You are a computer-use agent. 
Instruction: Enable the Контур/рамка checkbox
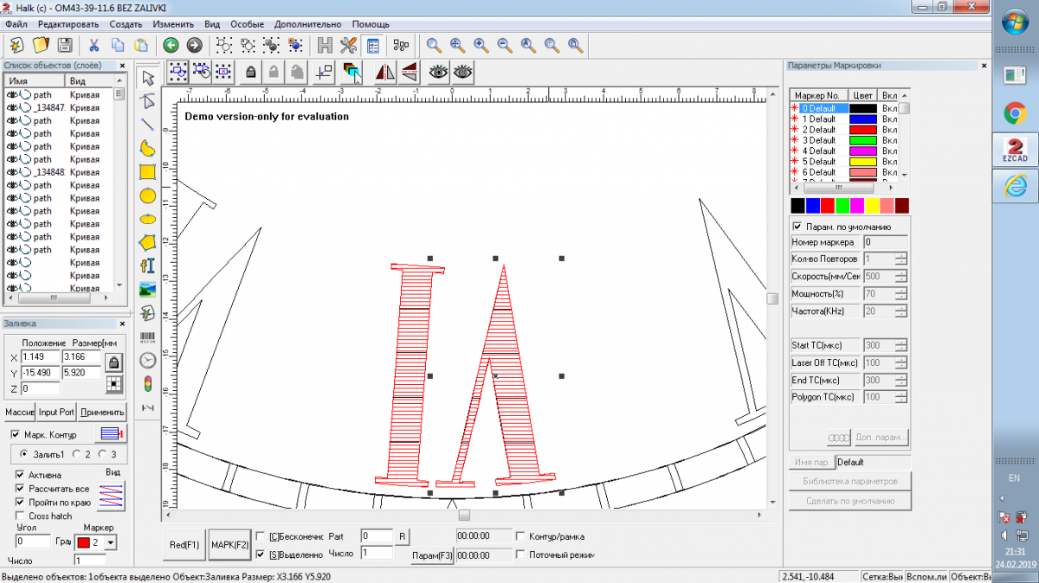click(520, 536)
